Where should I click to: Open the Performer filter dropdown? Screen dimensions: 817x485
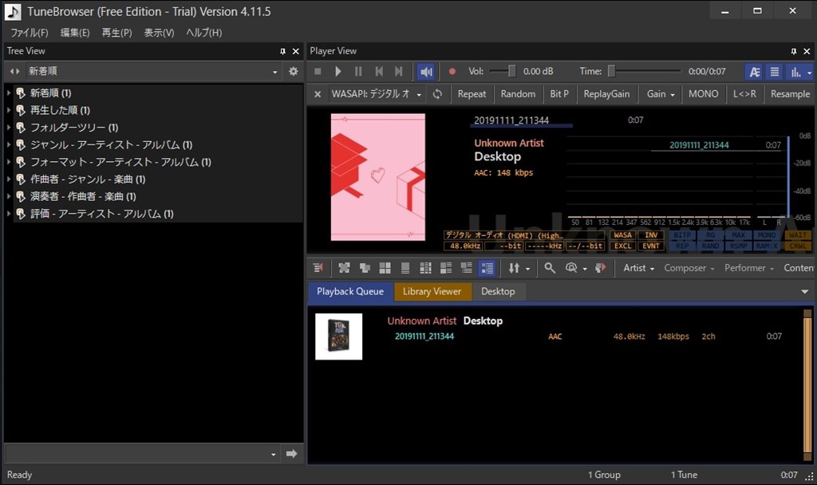pos(749,268)
